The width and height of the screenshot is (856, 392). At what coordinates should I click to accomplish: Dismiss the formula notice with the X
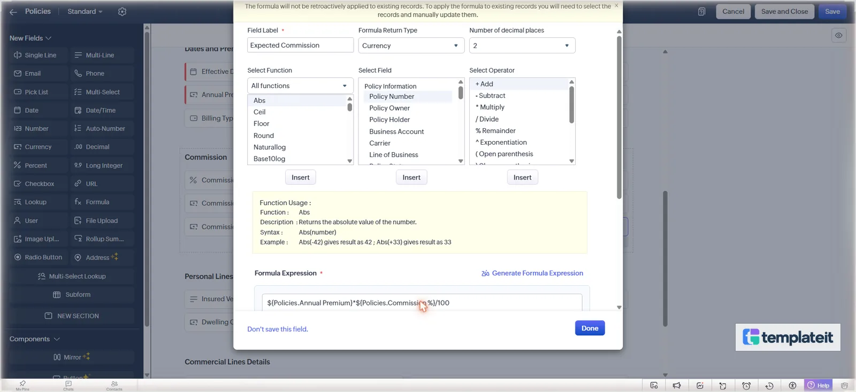pyautogui.click(x=616, y=5)
